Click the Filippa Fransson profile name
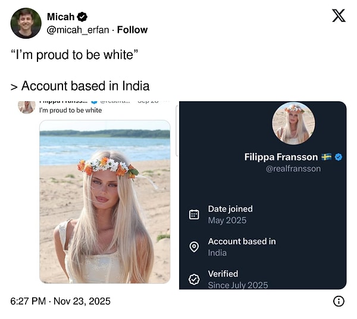Viewport: 357px width, 319px height. [x=281, y=157]
